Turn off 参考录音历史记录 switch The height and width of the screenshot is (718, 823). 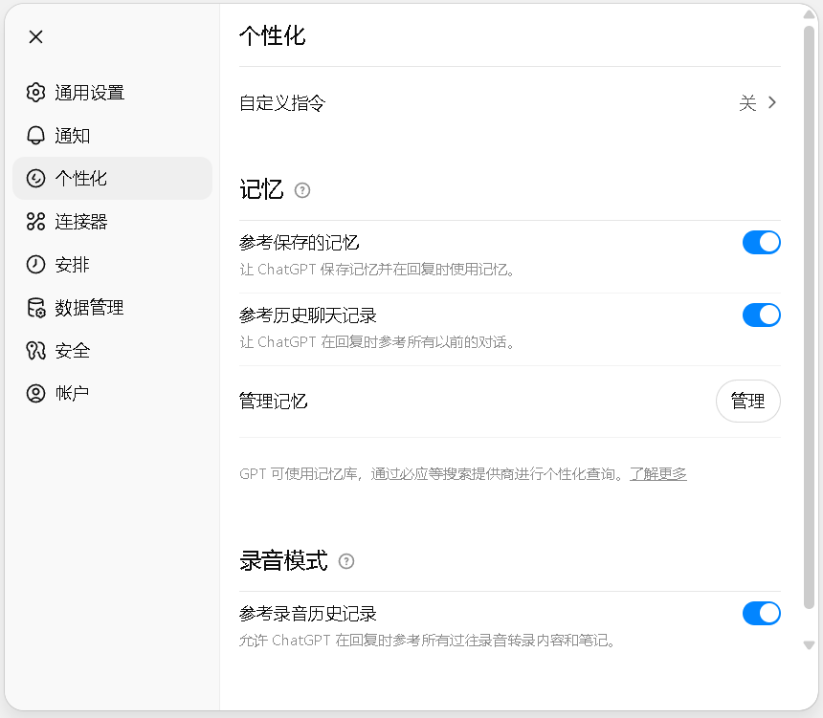click(761, 613)
